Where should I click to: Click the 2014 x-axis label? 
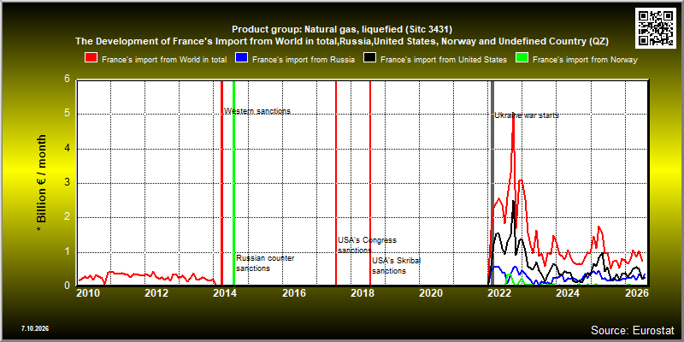point(225,292)
